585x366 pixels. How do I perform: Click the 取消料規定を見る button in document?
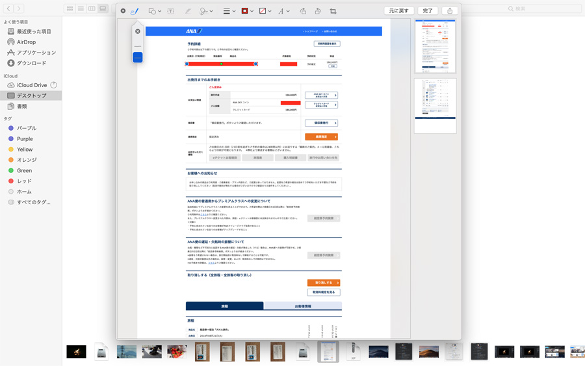(x=324, y=292)
